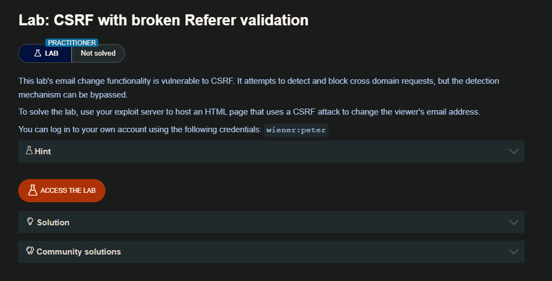Open Community solutions via its chevron arrow
The width and height of the screenshot is (552, 281).
513,252
